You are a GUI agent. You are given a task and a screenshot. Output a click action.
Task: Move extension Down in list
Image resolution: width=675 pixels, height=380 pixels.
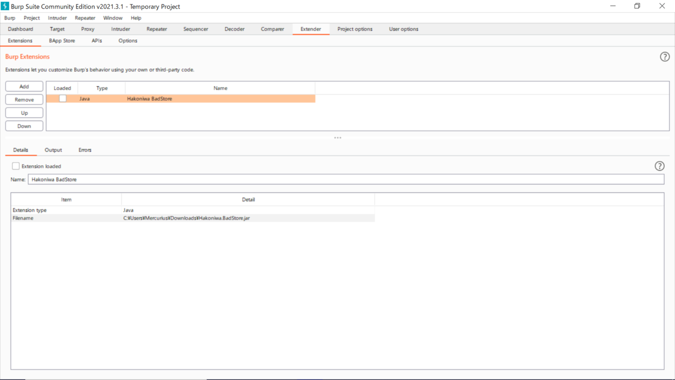click(24, 126)
